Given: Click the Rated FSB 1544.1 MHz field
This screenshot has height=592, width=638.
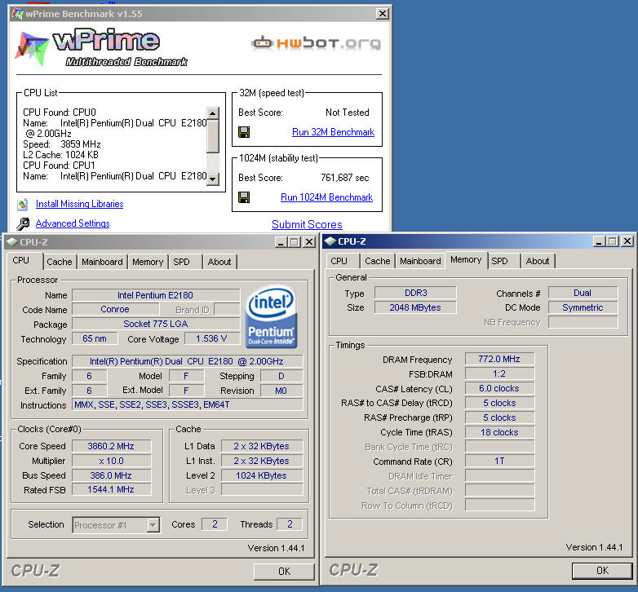Looking at the screenshot, I should coord(112,489).
